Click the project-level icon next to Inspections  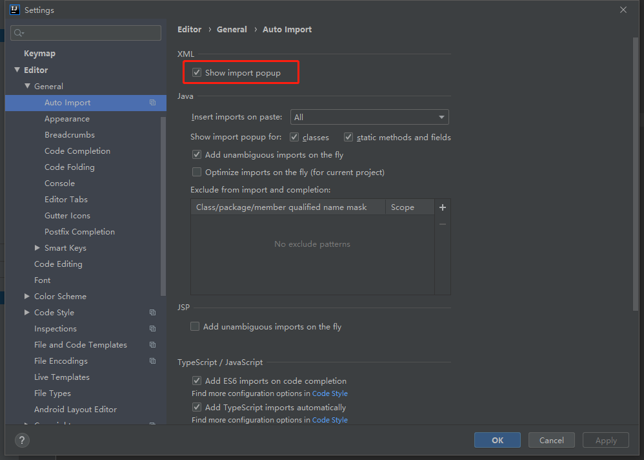point(153,328)
